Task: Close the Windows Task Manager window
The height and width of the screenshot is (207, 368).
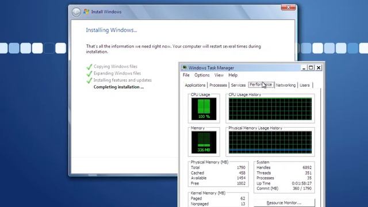Action: pos(319,68)
